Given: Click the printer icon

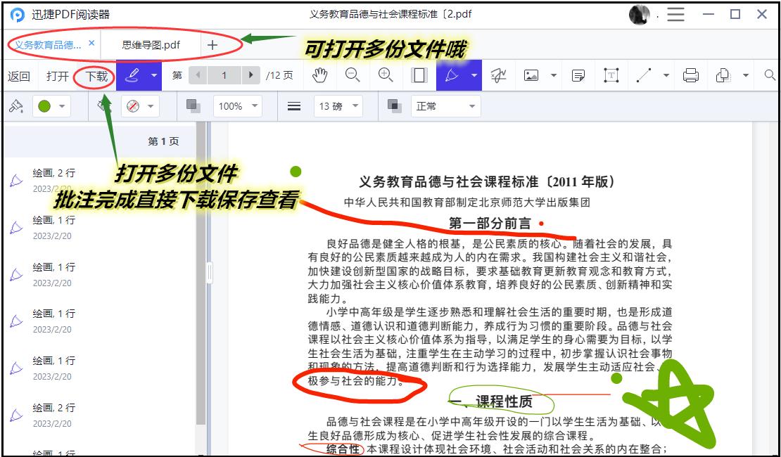Looking at the screenshot, I should coord(690,75).
